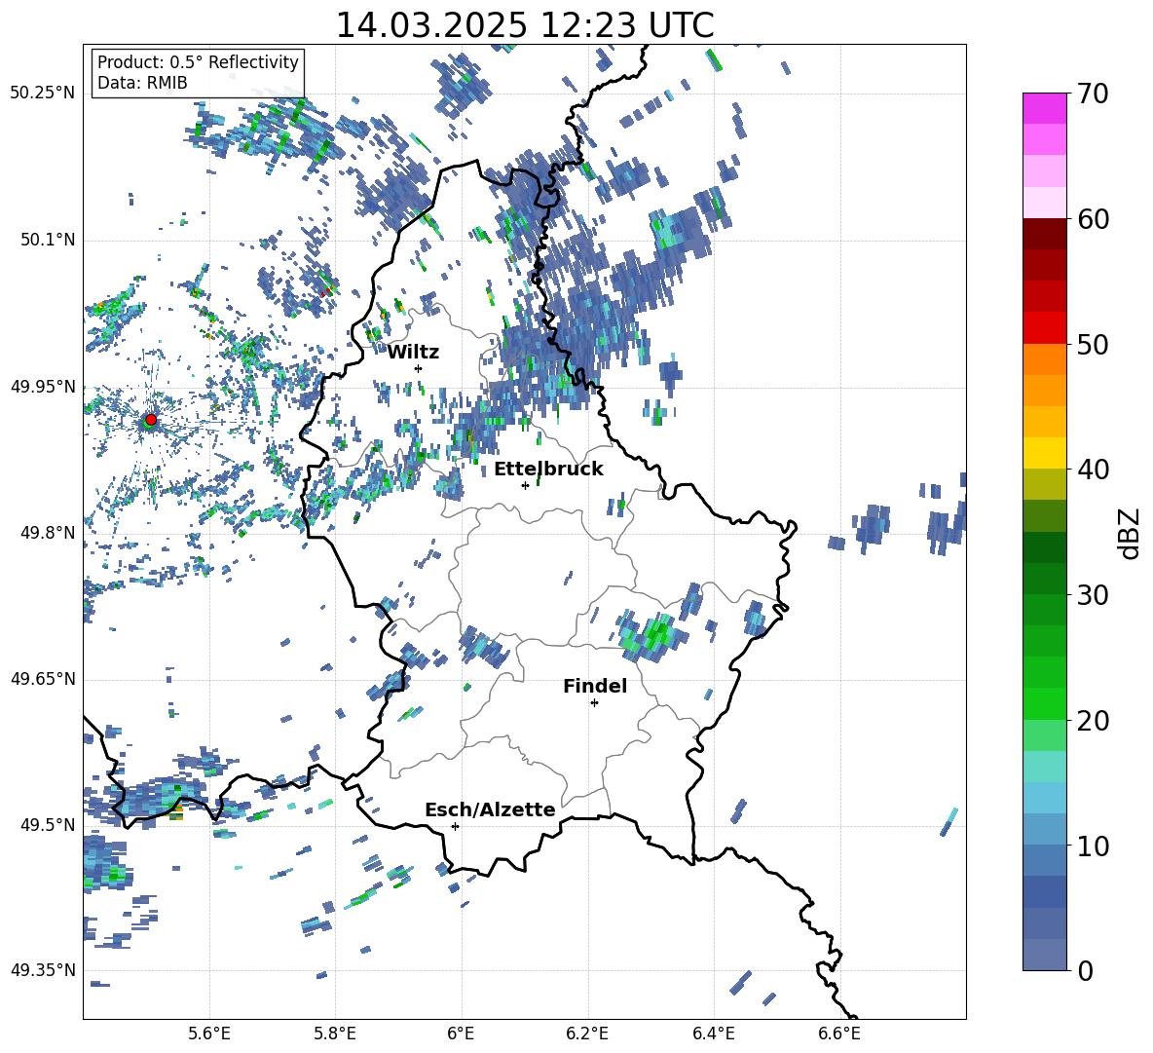The image size is (1153, 1053).
Task: Click the 50.25°N latitude label
Action: click(43, 94)
